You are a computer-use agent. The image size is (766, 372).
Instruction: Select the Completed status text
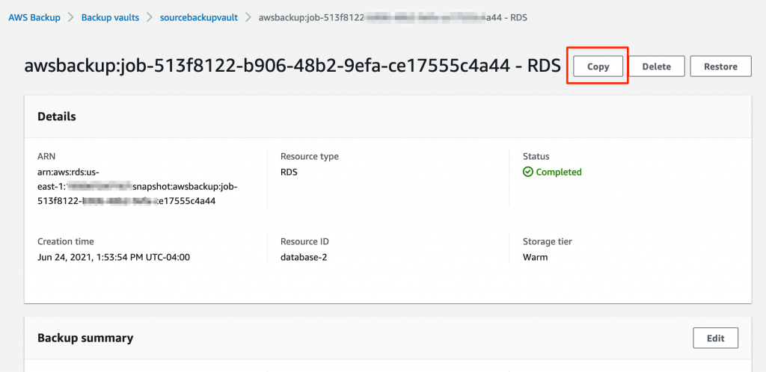tap(558, 172)
